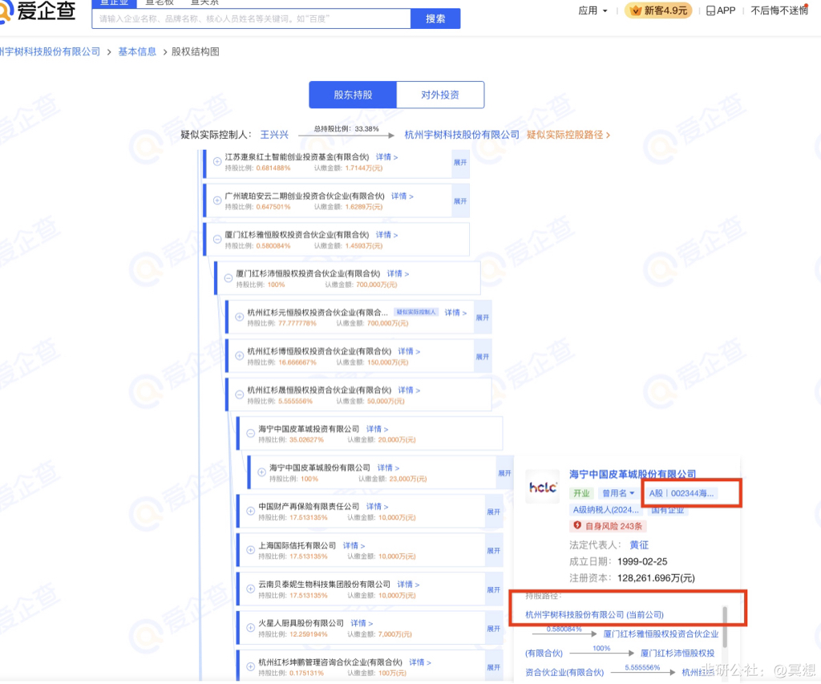This screenshot has width=821, height=684.
Task: Click the hclc company logo thumbnail
Action: [x=543, y=487]
